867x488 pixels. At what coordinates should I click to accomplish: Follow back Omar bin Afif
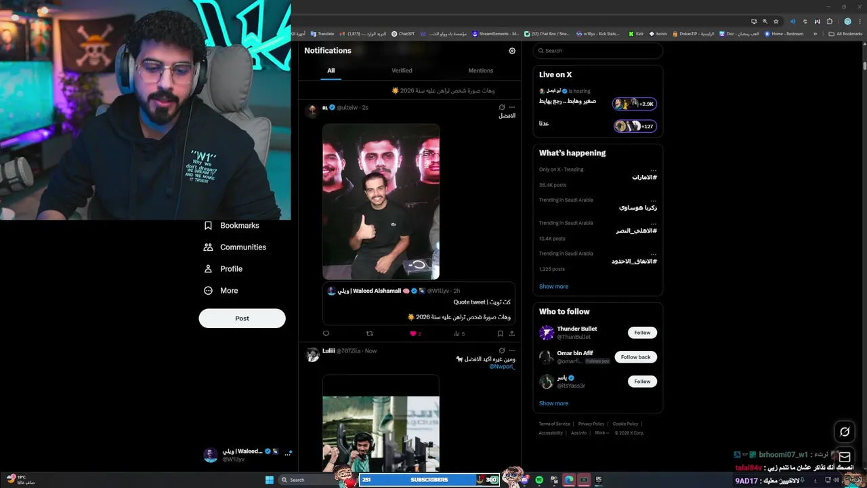pyautogui.click(x=635, y=357)
